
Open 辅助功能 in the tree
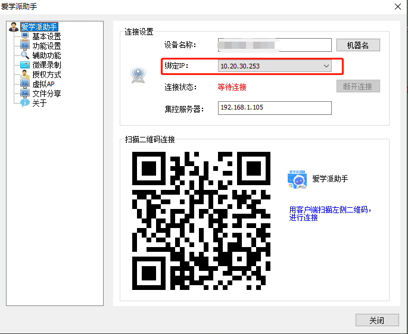[x=46, y=55]
